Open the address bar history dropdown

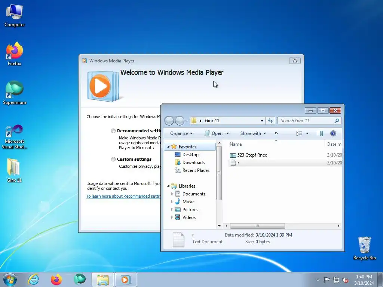(262, 121)
